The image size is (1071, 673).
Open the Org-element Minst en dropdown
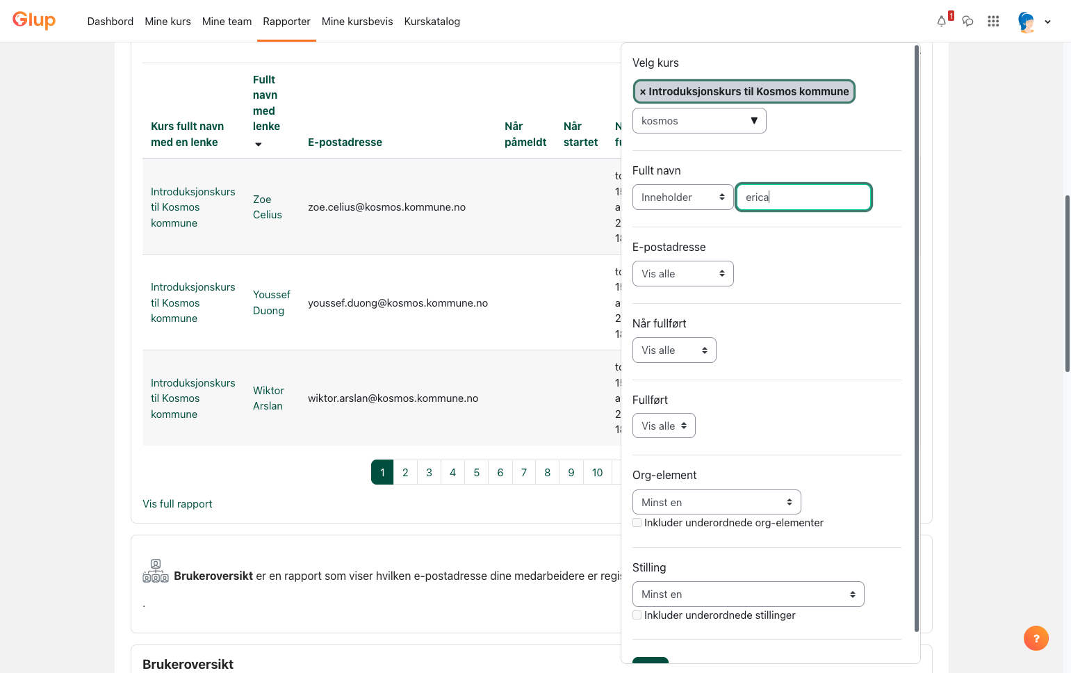point(717,502)
